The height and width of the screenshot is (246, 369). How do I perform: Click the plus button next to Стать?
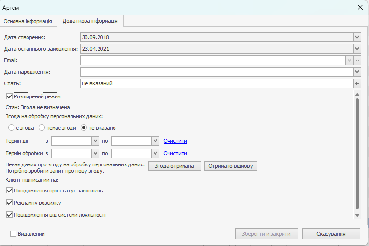pyautogui.click(x=357, y=83)
